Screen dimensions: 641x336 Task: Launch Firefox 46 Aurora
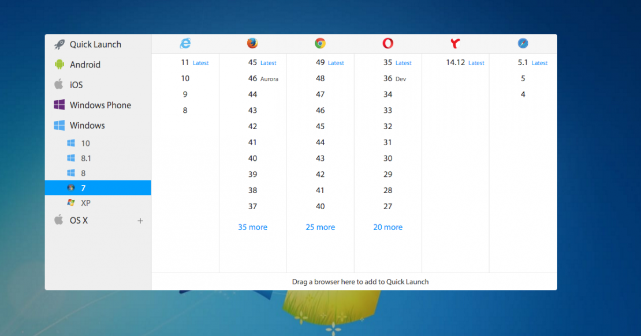[x=263, y=78]
